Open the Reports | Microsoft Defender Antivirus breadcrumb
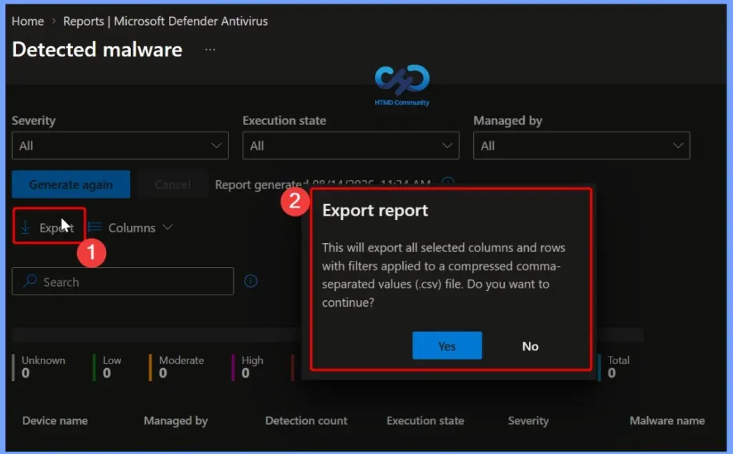This screenshot has height=454, width=733. [x=165, y=21]
